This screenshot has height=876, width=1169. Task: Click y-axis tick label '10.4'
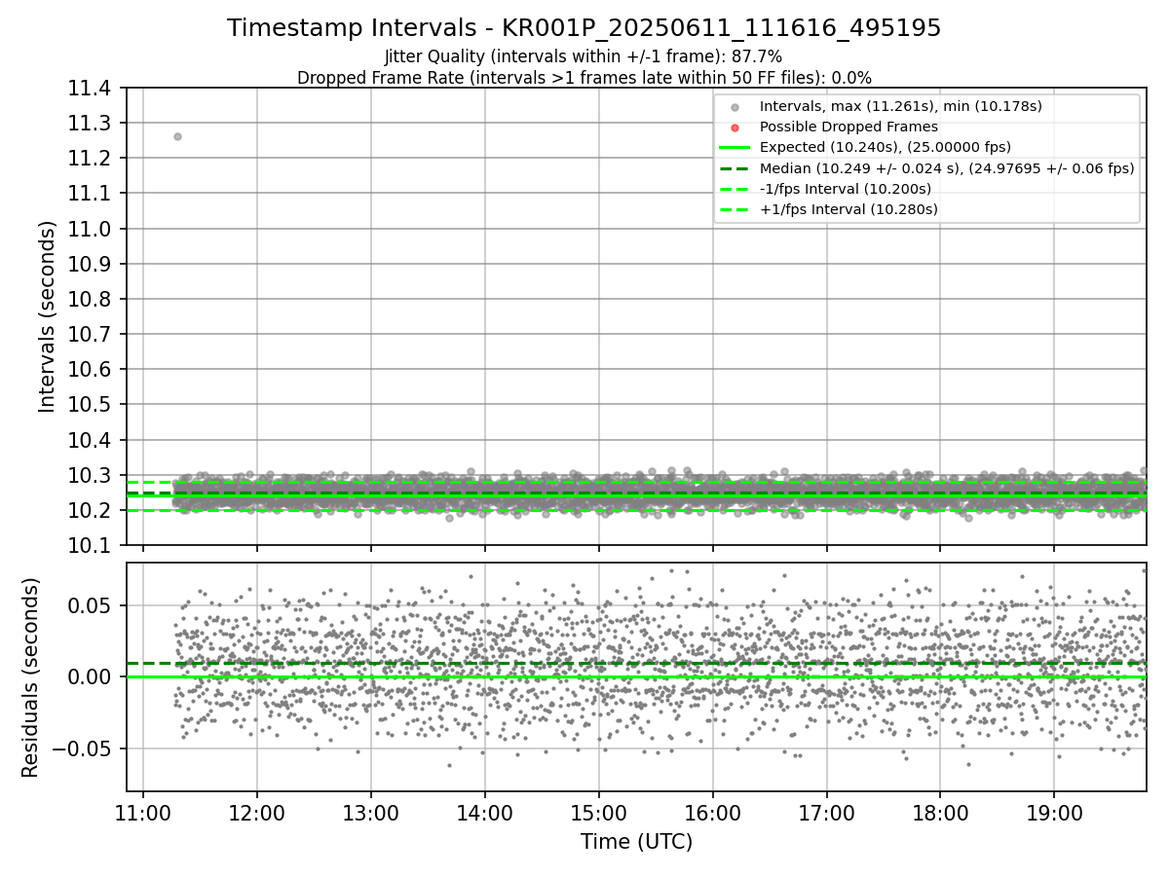[x=92, y=440]
